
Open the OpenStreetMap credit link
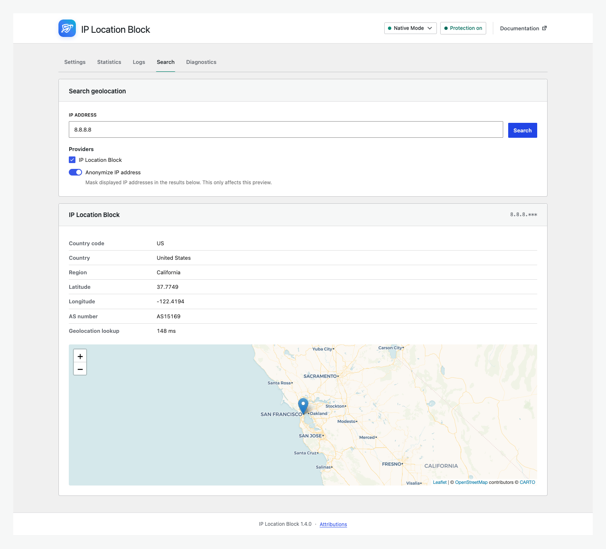tap(471, 482)
